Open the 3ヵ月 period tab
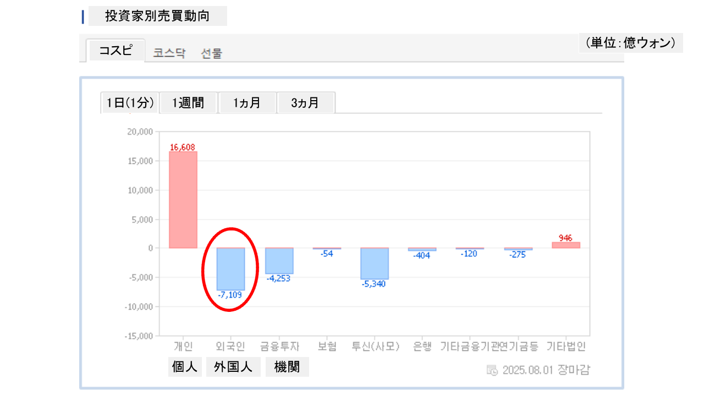The height and width of the screenshot is (396, 704). point(305,103)
